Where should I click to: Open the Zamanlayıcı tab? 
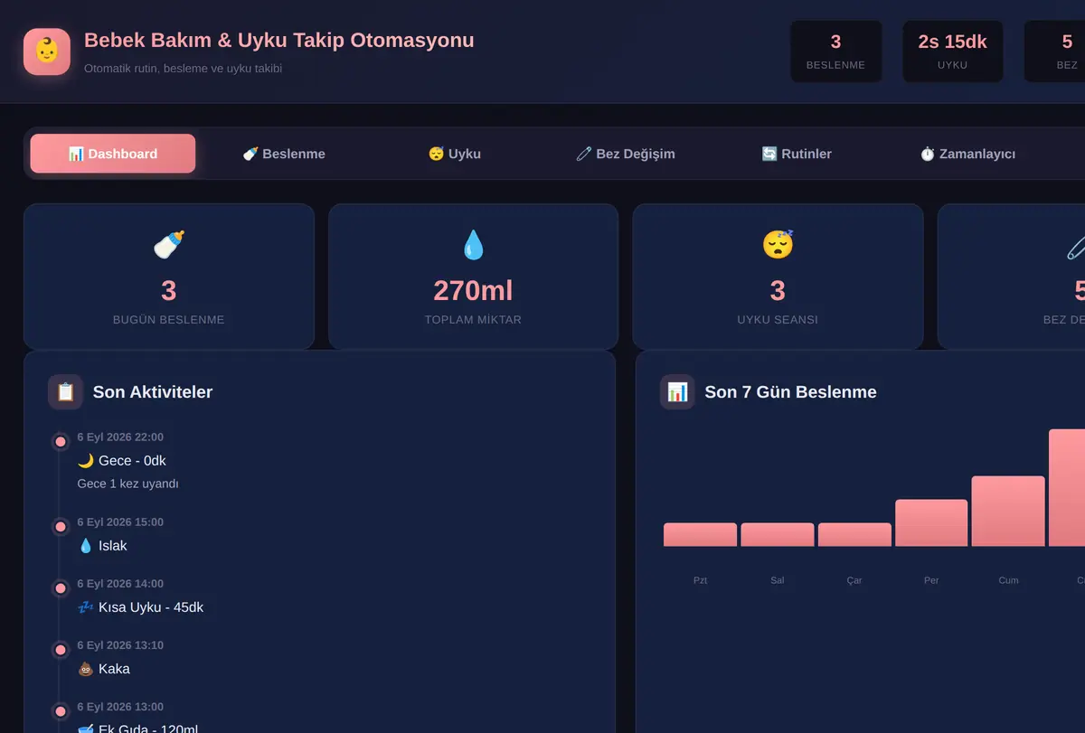(967, 154)
